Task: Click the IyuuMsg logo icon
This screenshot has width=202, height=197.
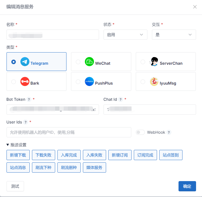Action: coord(154,82)
